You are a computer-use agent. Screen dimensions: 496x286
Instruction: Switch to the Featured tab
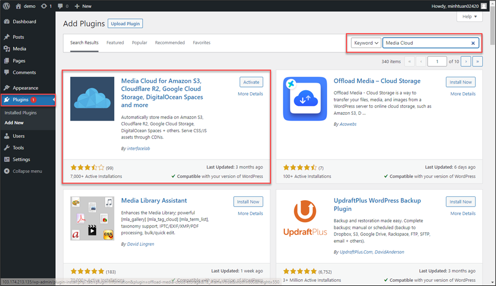coord(115,43)
